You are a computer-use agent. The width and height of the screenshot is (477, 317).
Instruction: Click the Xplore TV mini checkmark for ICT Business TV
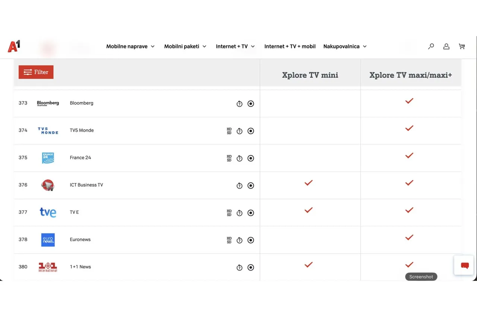[309, 183]
